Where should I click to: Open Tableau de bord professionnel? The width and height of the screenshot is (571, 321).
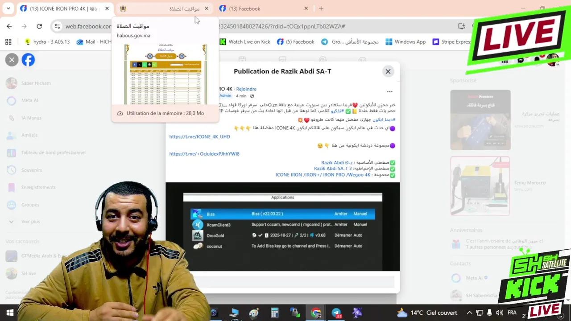(x=46, y=152)
